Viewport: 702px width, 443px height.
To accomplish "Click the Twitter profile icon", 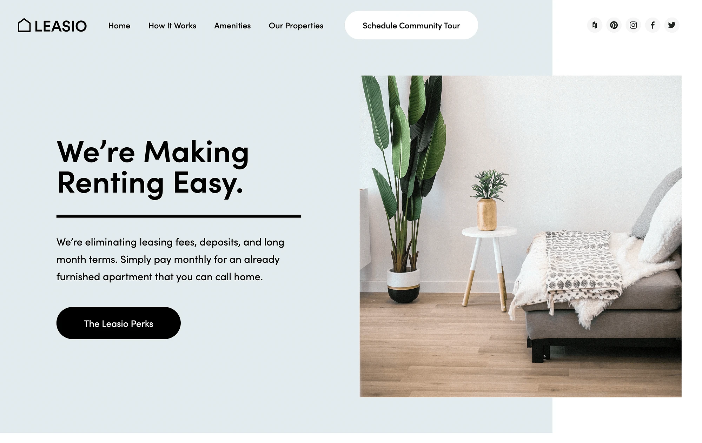I will pos(672,25).
